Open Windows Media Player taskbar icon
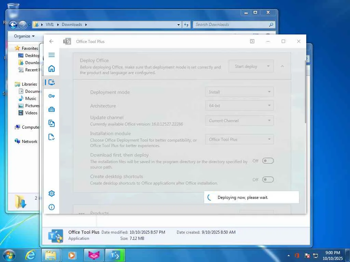Viewport: 350px width, 262px height. tap(72, 255)
